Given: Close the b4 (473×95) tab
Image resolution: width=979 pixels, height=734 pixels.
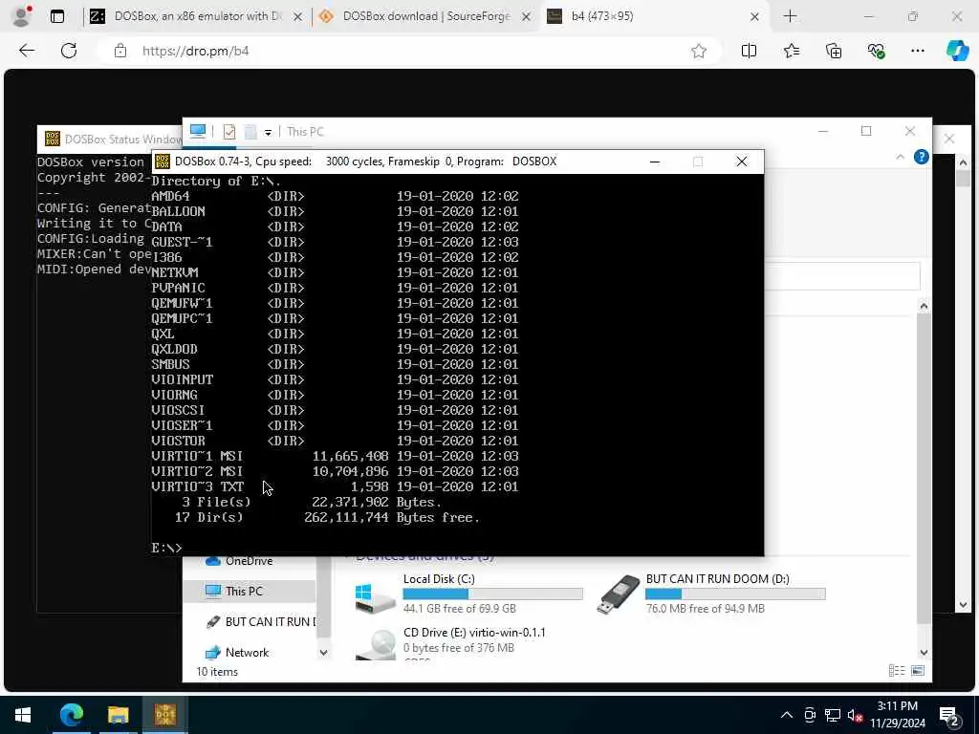Looking at the screenshot, I should tap(754, 17).
